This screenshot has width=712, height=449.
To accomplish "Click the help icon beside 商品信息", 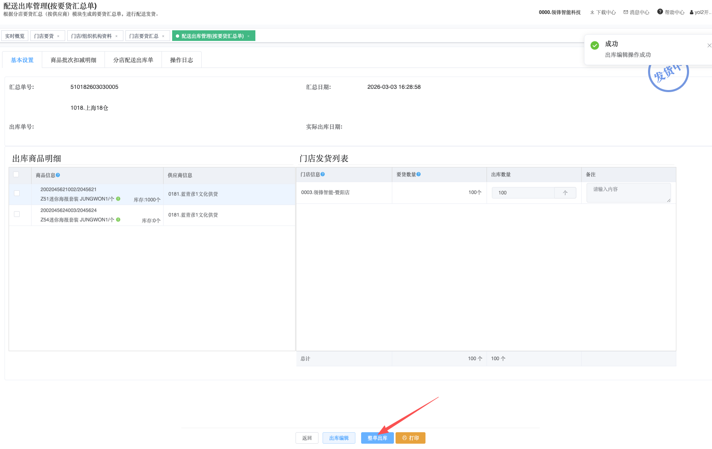I will point(58,175).
